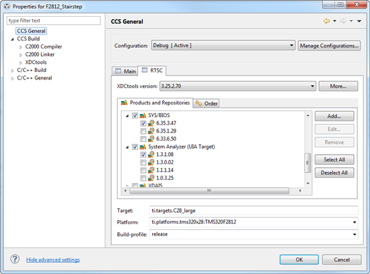Screen dimensions: 370x274
Task: Click the Cancel button
Action: tap(342, 260)
